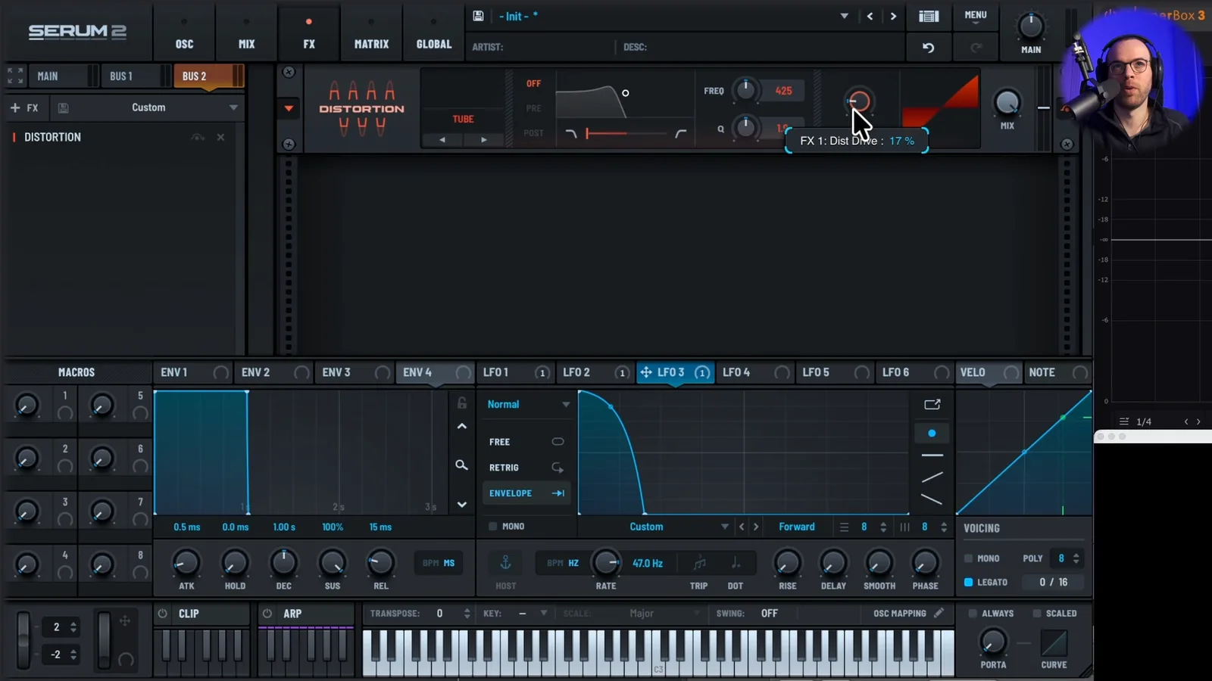The width and height of the screenshot is (1212, 681).
Task: Click the SWING OFF value
Action: coord(770,613)
